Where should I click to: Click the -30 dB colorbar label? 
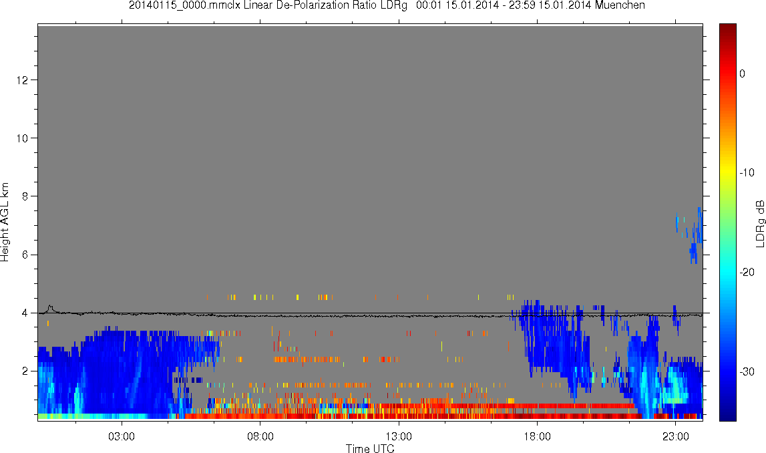click(747, 372)
